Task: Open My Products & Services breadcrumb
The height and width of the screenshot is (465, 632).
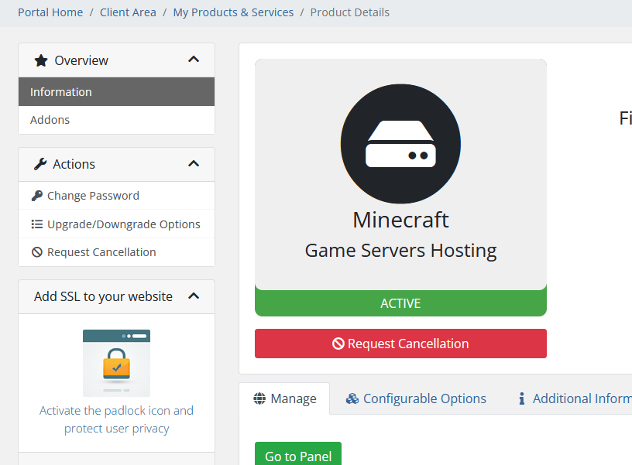Action: click(x=233, y=12)
